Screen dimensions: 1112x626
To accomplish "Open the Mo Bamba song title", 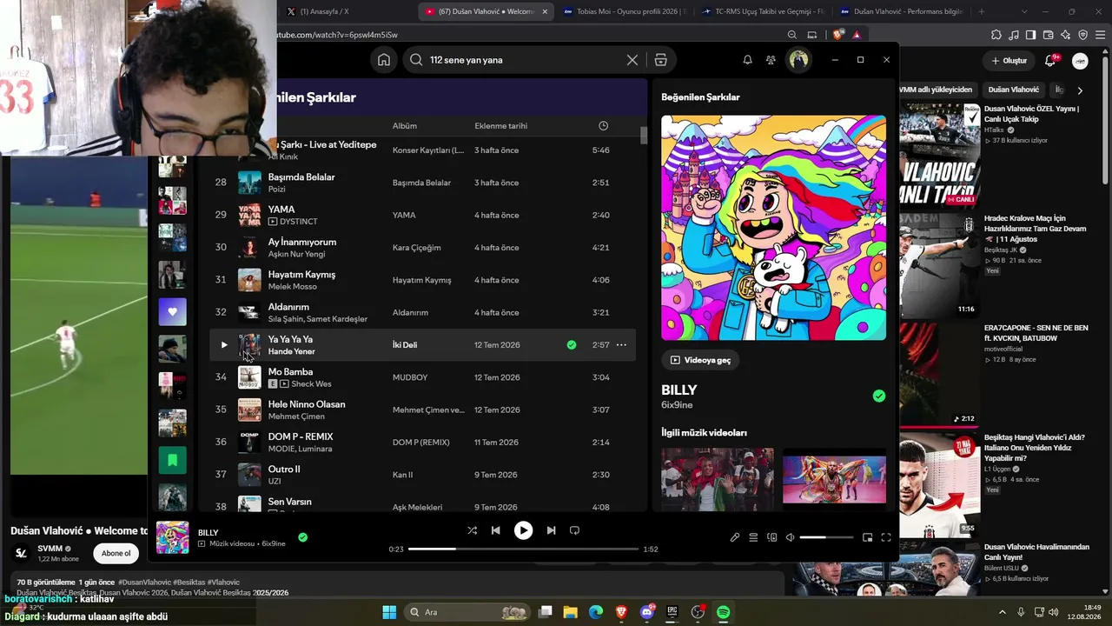I will click(x=290, y=372).
